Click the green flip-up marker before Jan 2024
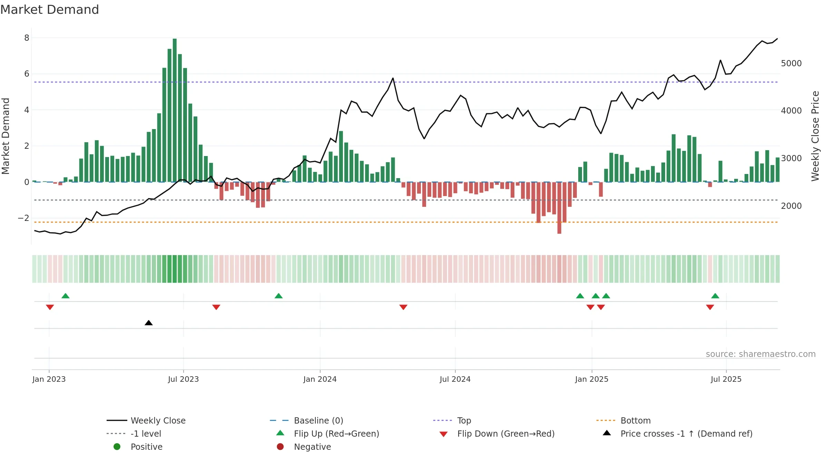The height and width of the screenshot is (466, 828). tap(279, 296)
